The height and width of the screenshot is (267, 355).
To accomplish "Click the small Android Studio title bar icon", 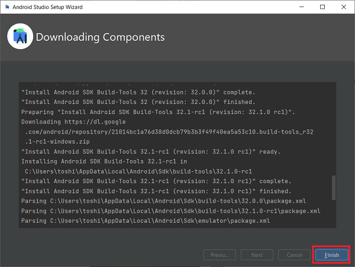I will [x=7, y=7].
